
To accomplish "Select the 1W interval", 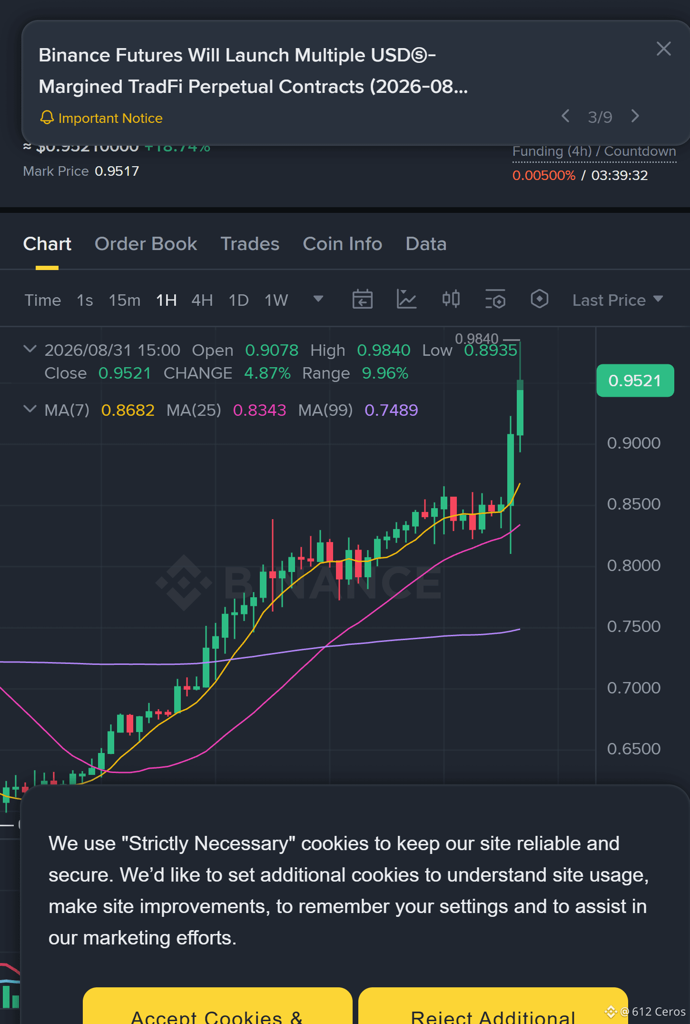I will tap(276, 300).
